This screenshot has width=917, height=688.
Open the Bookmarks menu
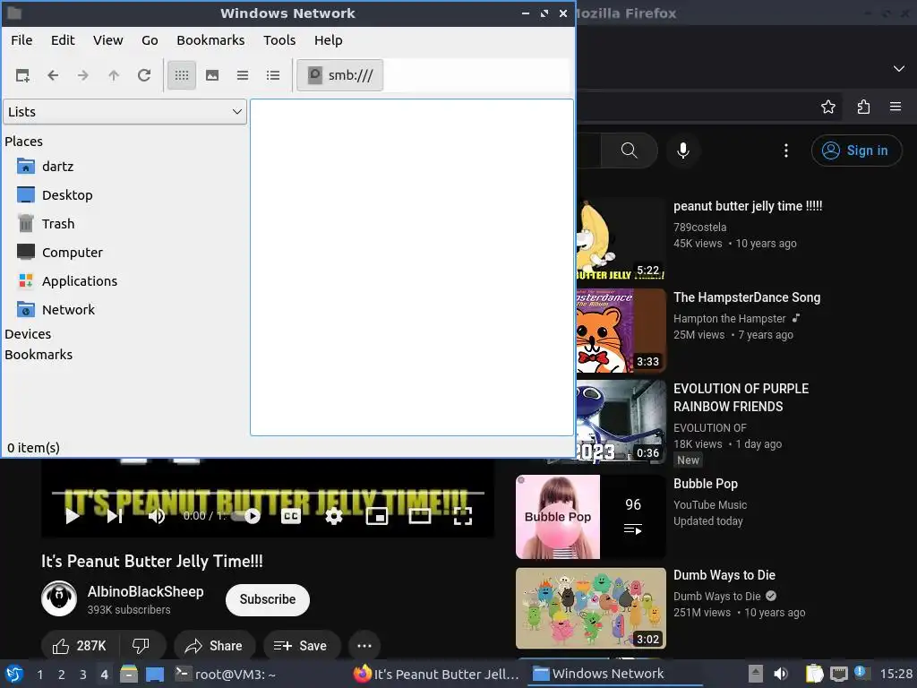(210, 40)
